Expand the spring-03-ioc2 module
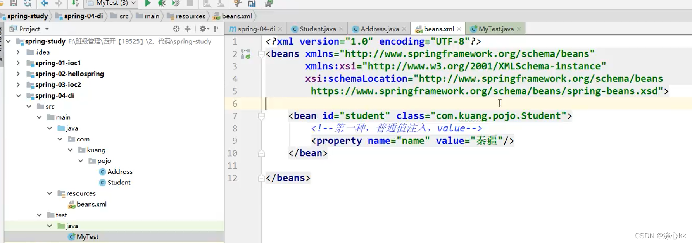 click(18, 84)
